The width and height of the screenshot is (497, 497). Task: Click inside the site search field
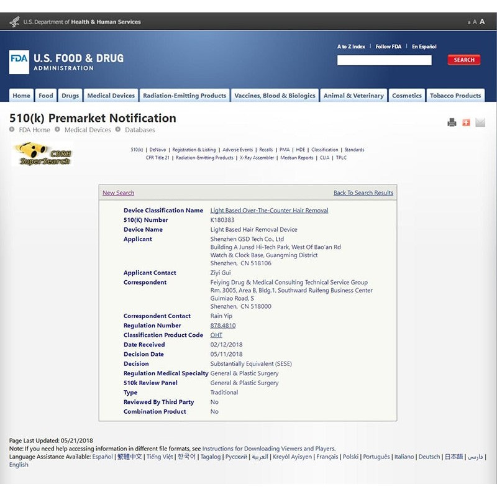coord(384,60)
